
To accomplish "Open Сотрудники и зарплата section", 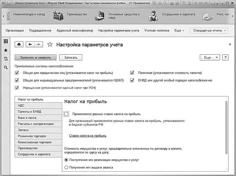I will (178, 14).
